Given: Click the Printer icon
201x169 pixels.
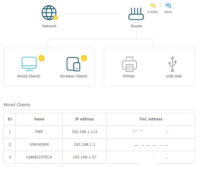Looking at the screenshot, I should pos(129,64).
